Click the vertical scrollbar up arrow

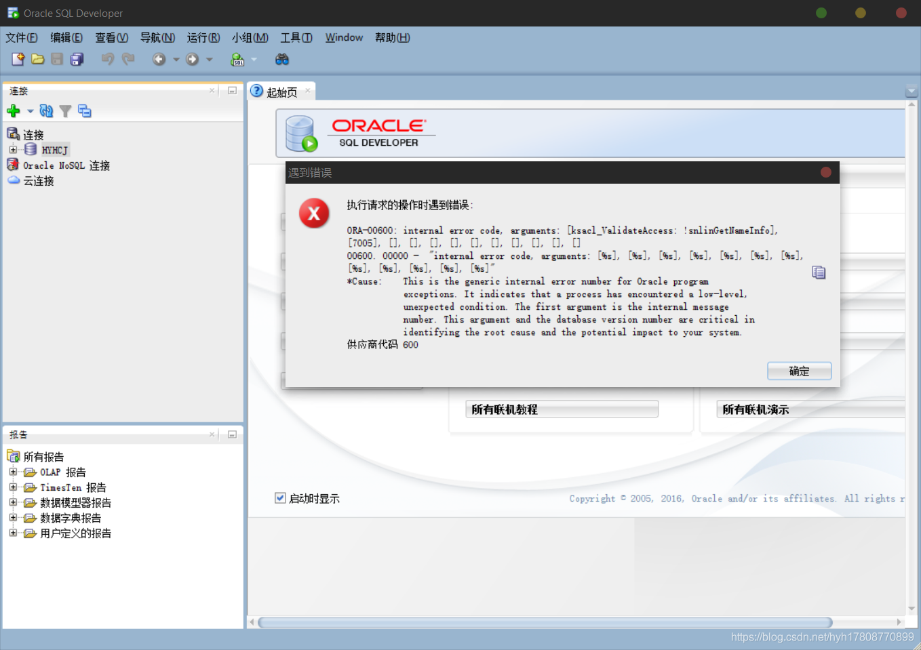click(912, 104)
